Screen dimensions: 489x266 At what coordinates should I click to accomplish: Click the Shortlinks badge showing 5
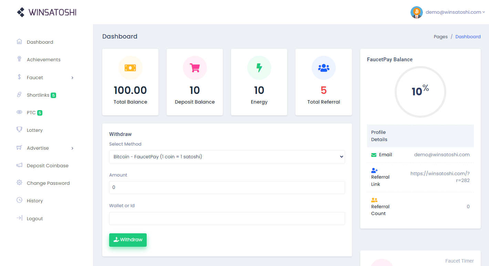pos(53,95)
